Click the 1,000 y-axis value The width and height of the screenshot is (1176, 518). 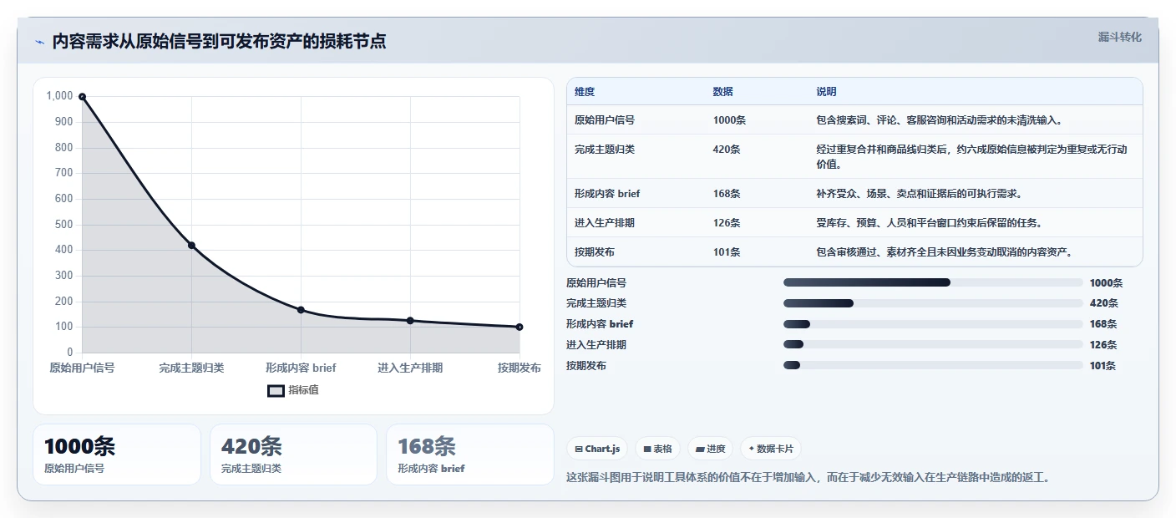(x=59, y=96)
